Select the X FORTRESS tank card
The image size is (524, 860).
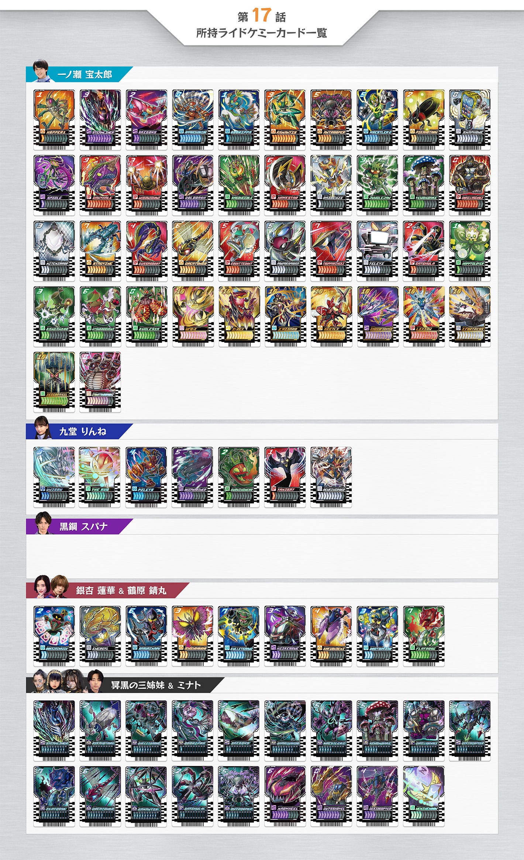click(x=470, y=316)
